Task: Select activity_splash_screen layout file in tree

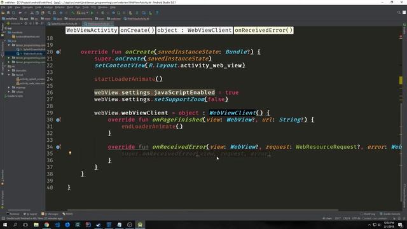Action: tap(31, 79)
